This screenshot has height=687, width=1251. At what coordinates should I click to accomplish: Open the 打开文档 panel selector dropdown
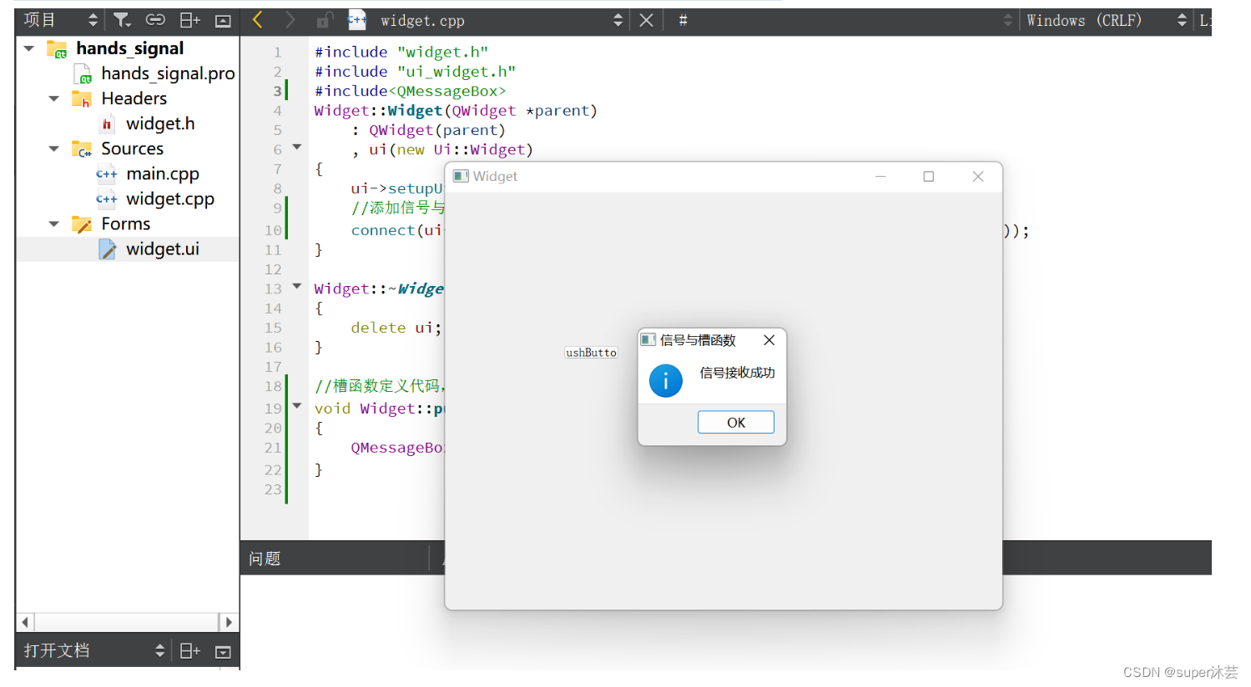point(93,650)
